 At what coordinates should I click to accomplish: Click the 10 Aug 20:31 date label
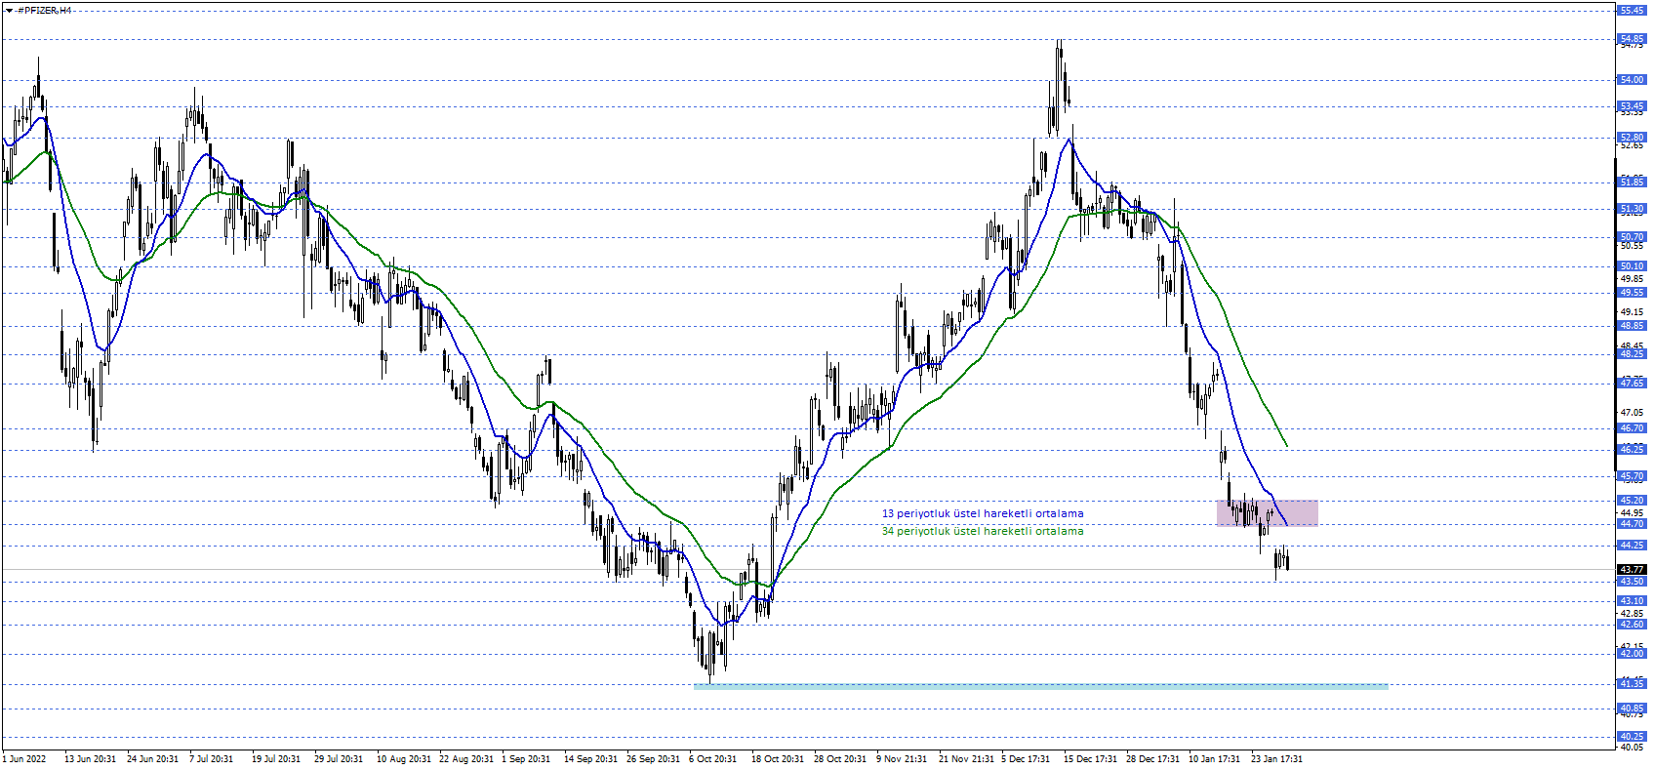[x=403, y=759]
